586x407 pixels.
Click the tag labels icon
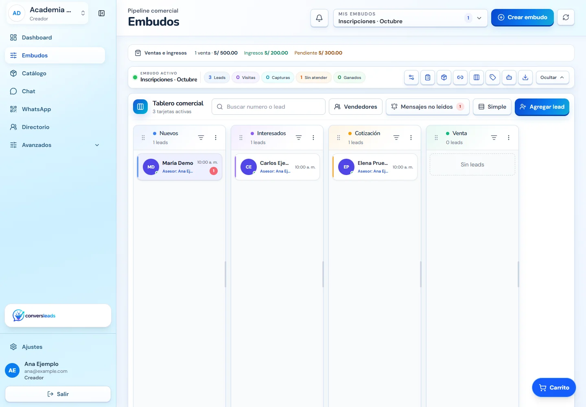click(x=493, y=77)
